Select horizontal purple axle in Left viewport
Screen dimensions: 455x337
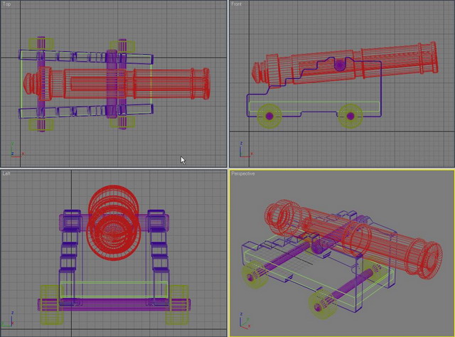pyautogui.click(x=114, y=305)
